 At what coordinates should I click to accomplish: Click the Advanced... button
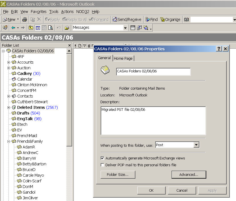click(189, 175)
